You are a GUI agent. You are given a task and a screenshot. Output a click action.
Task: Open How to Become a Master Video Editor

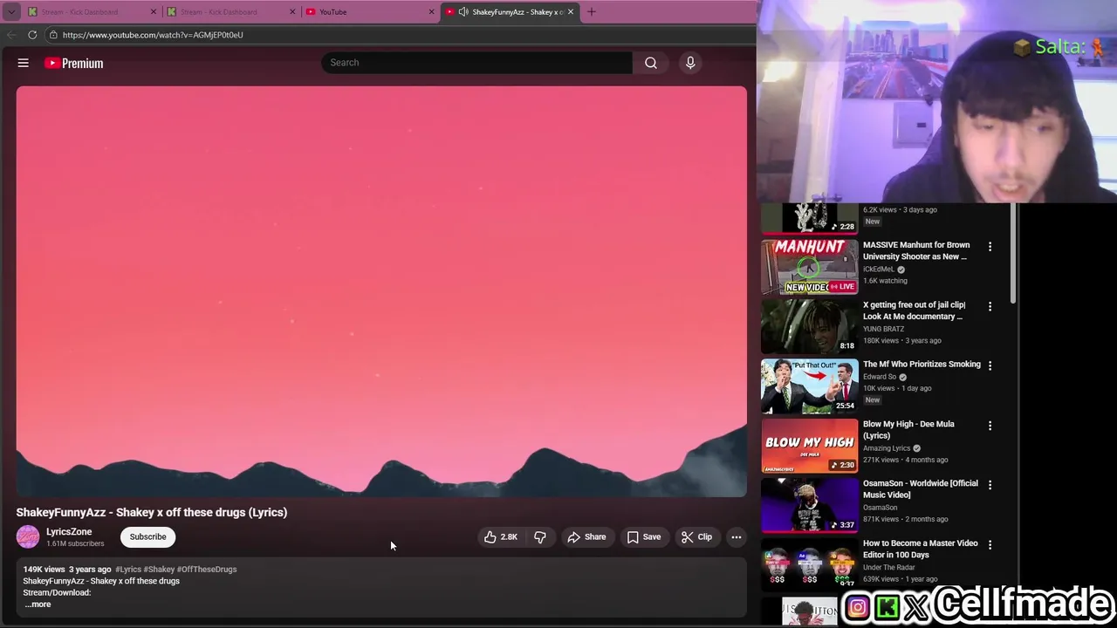tap(920, 549)
